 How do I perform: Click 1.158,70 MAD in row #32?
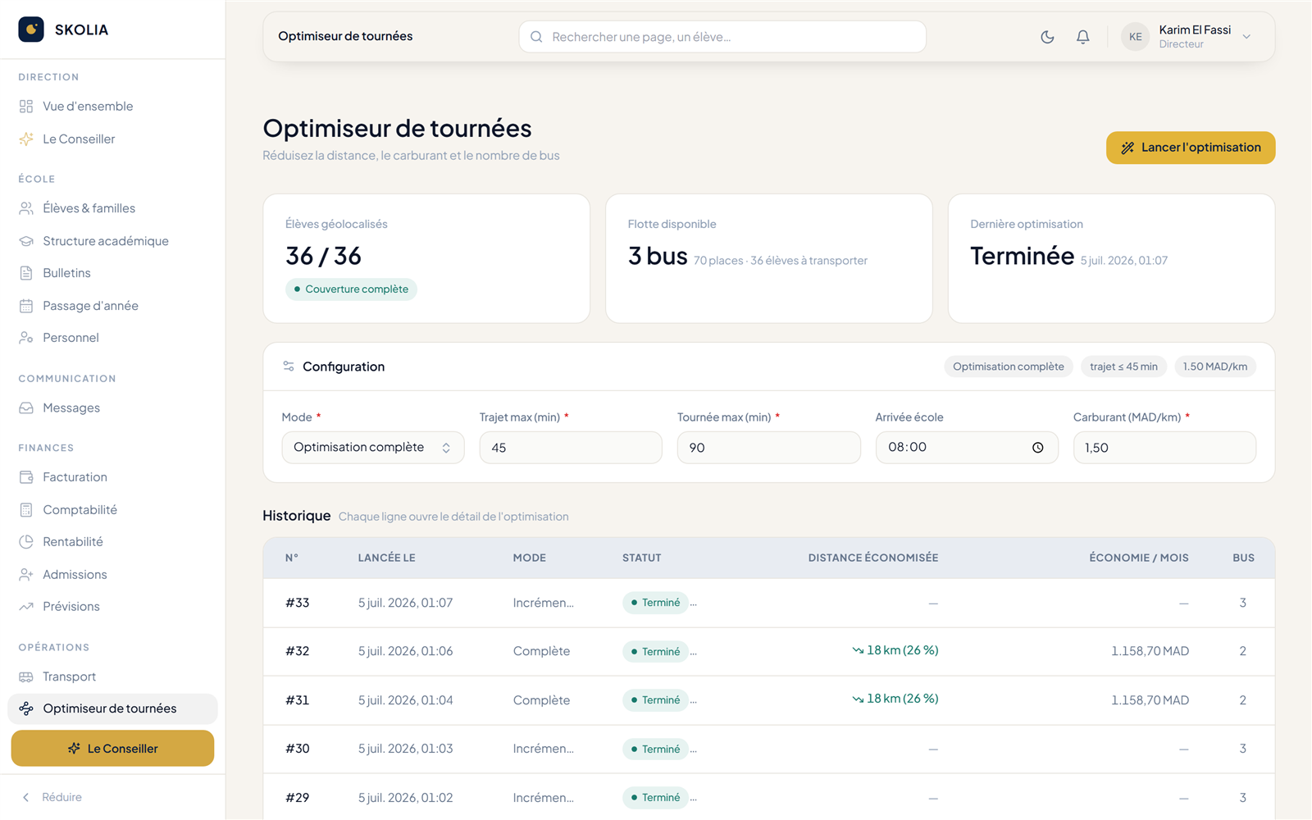click(1150, 651)
